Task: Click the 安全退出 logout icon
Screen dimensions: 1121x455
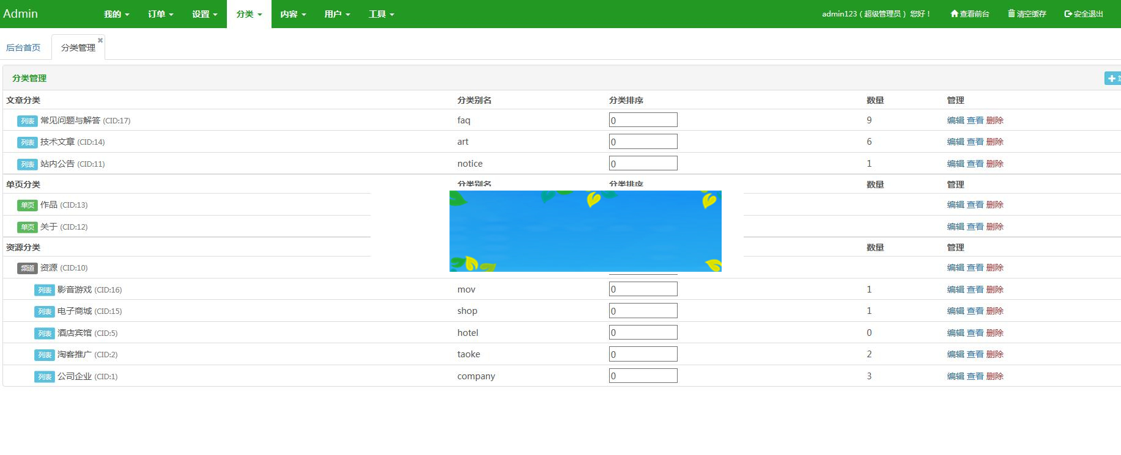Action: point(1068,14)
